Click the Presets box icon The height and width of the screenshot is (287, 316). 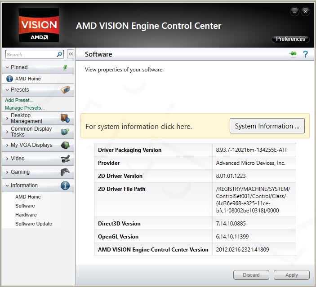coord(65,90)
